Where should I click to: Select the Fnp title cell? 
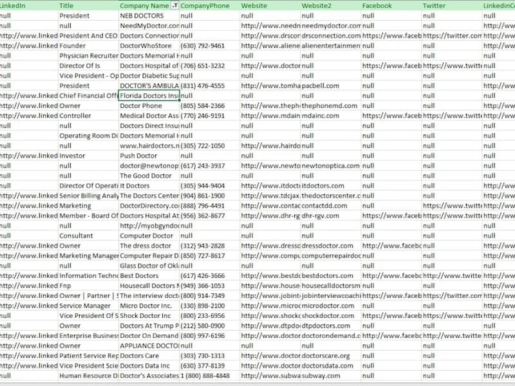click(x=88, y=286)
